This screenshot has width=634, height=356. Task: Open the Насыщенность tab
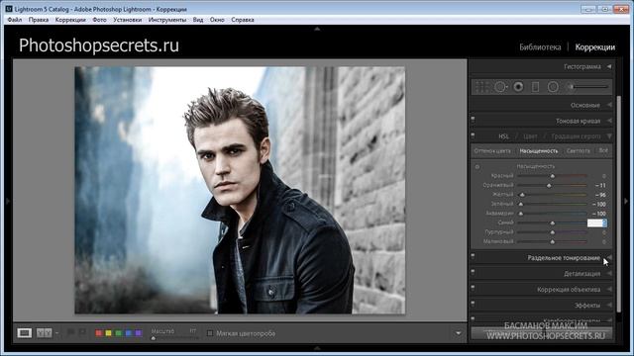click(x=539, y=151)
